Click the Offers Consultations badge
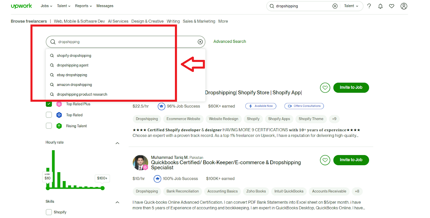Image resolution: width=430 pixels, height=218 pixels. pyautogui.click(x=304, y=106)
